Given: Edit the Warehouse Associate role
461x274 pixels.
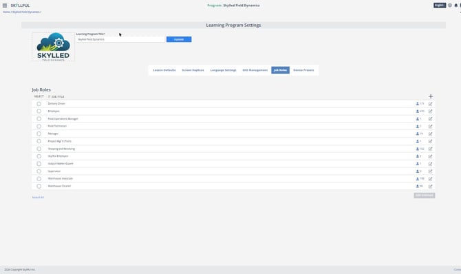Looking at the screenshot, I should tap(430, 179).
